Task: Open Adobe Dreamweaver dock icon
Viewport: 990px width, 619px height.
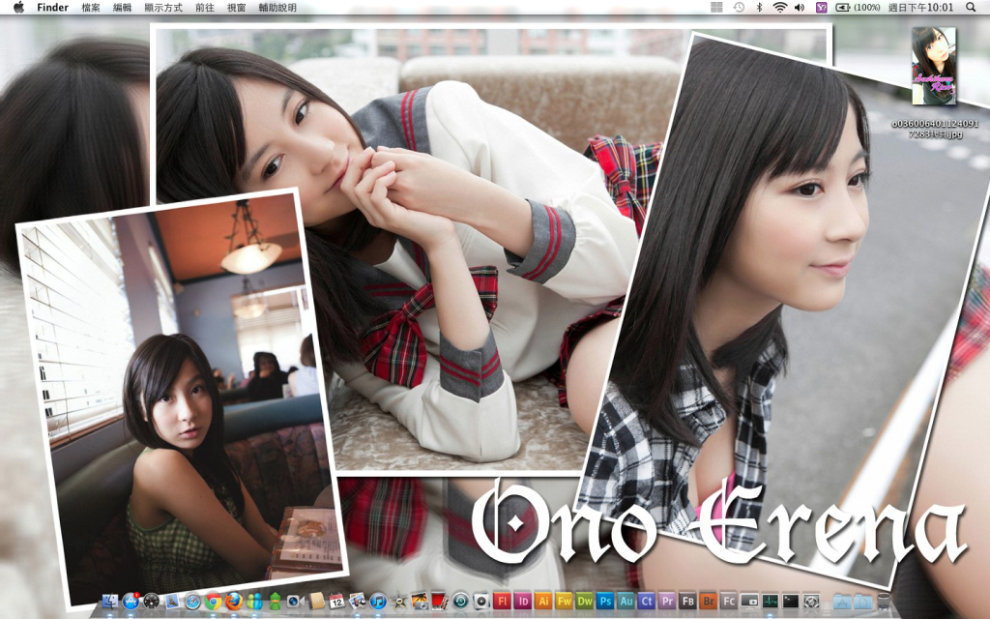Action: click(x=585, y=601)
